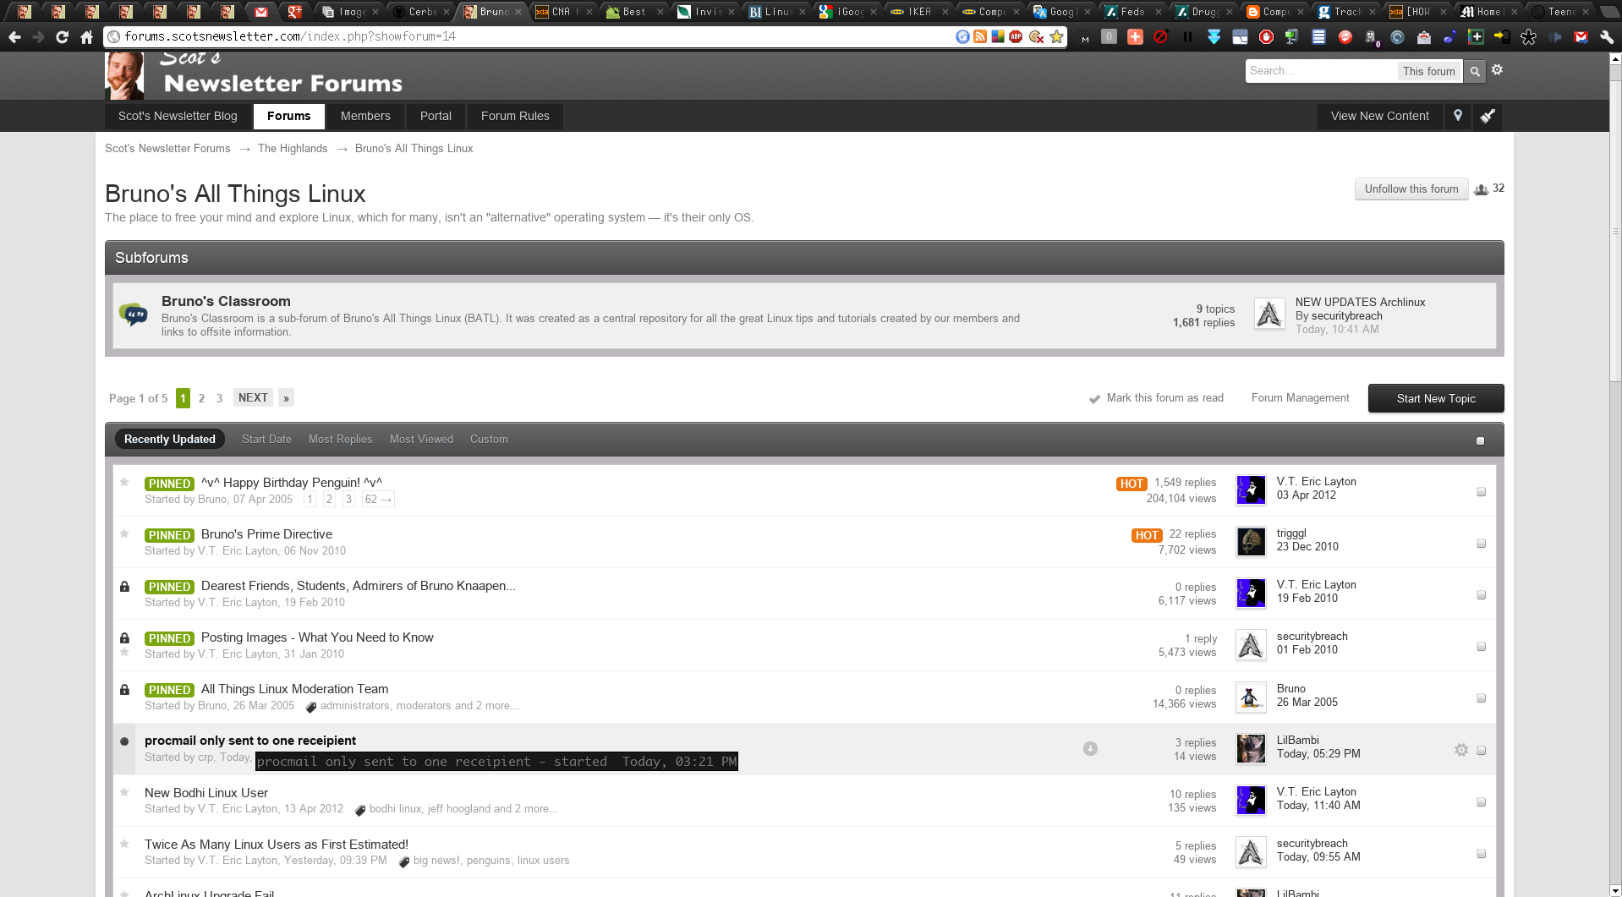Image resolution: width=1622 pixels, height=897 pixels.
Task: Jump to last page with the » button
Action: tap(287, 398)
